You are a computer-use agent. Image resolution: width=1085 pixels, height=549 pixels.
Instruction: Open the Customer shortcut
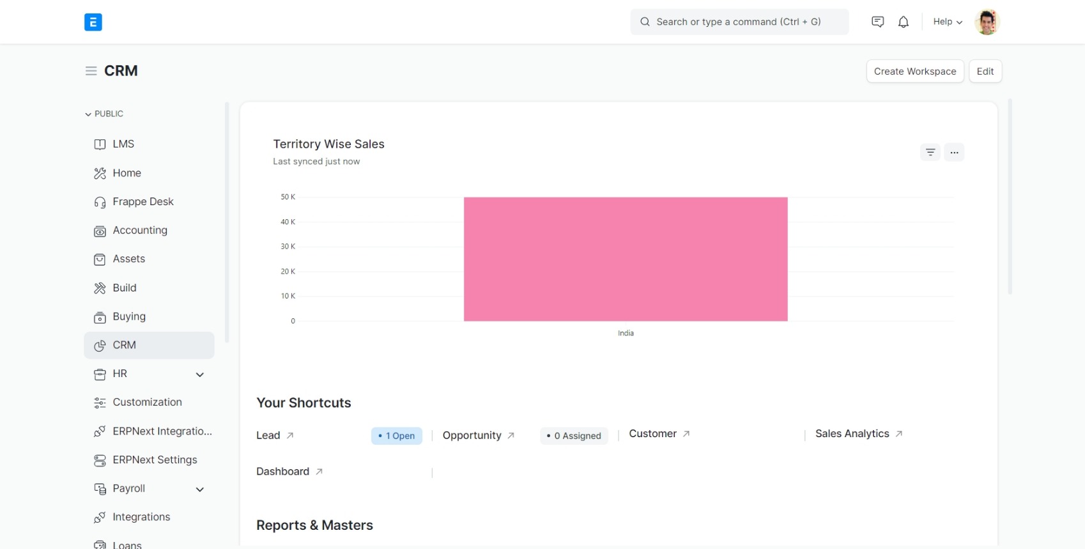click(x=652, y=433)
